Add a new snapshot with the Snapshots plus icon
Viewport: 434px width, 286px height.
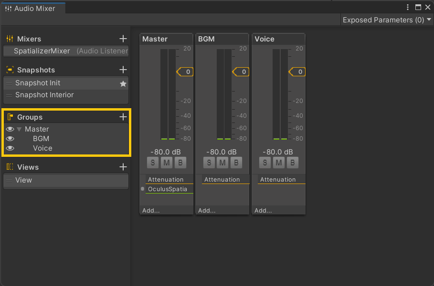click(123, 70)
